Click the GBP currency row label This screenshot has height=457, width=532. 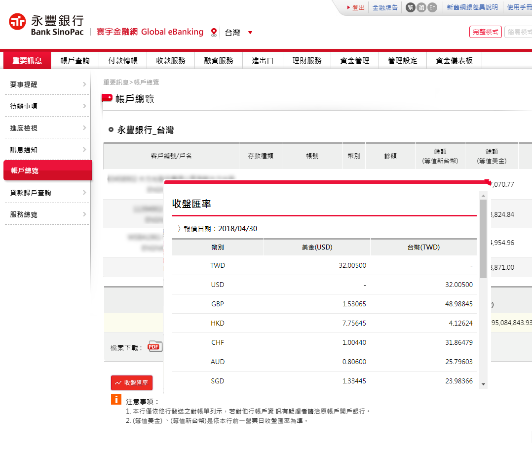218,304
